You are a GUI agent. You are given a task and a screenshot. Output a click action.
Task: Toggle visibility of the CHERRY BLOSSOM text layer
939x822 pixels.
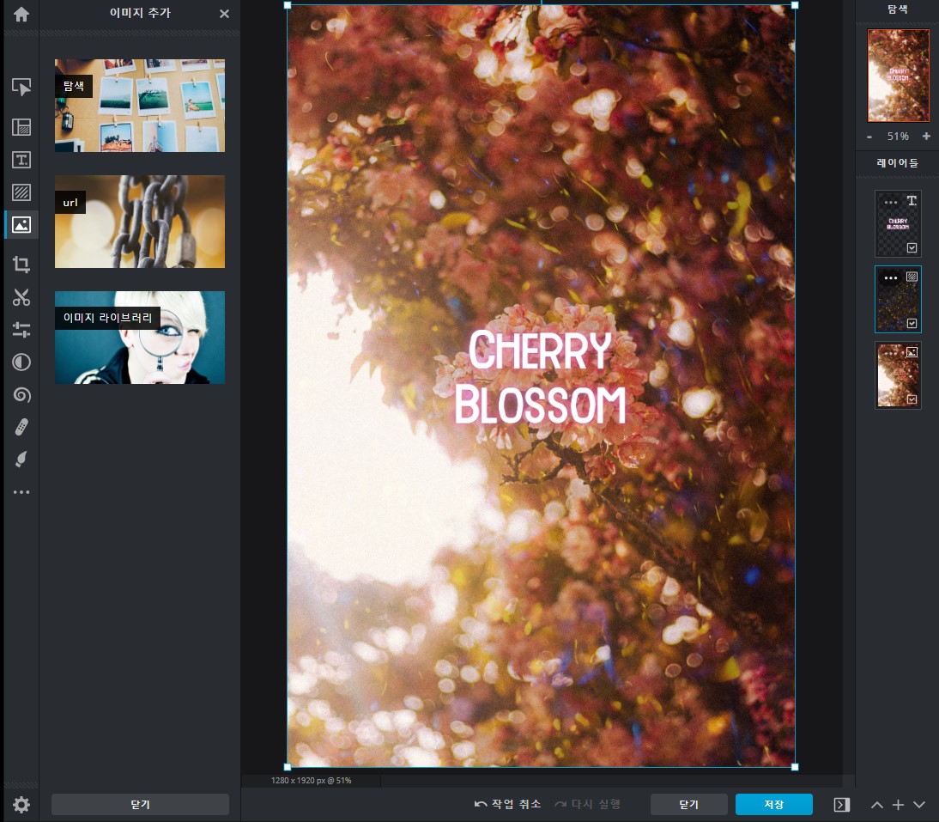[912, 247]
